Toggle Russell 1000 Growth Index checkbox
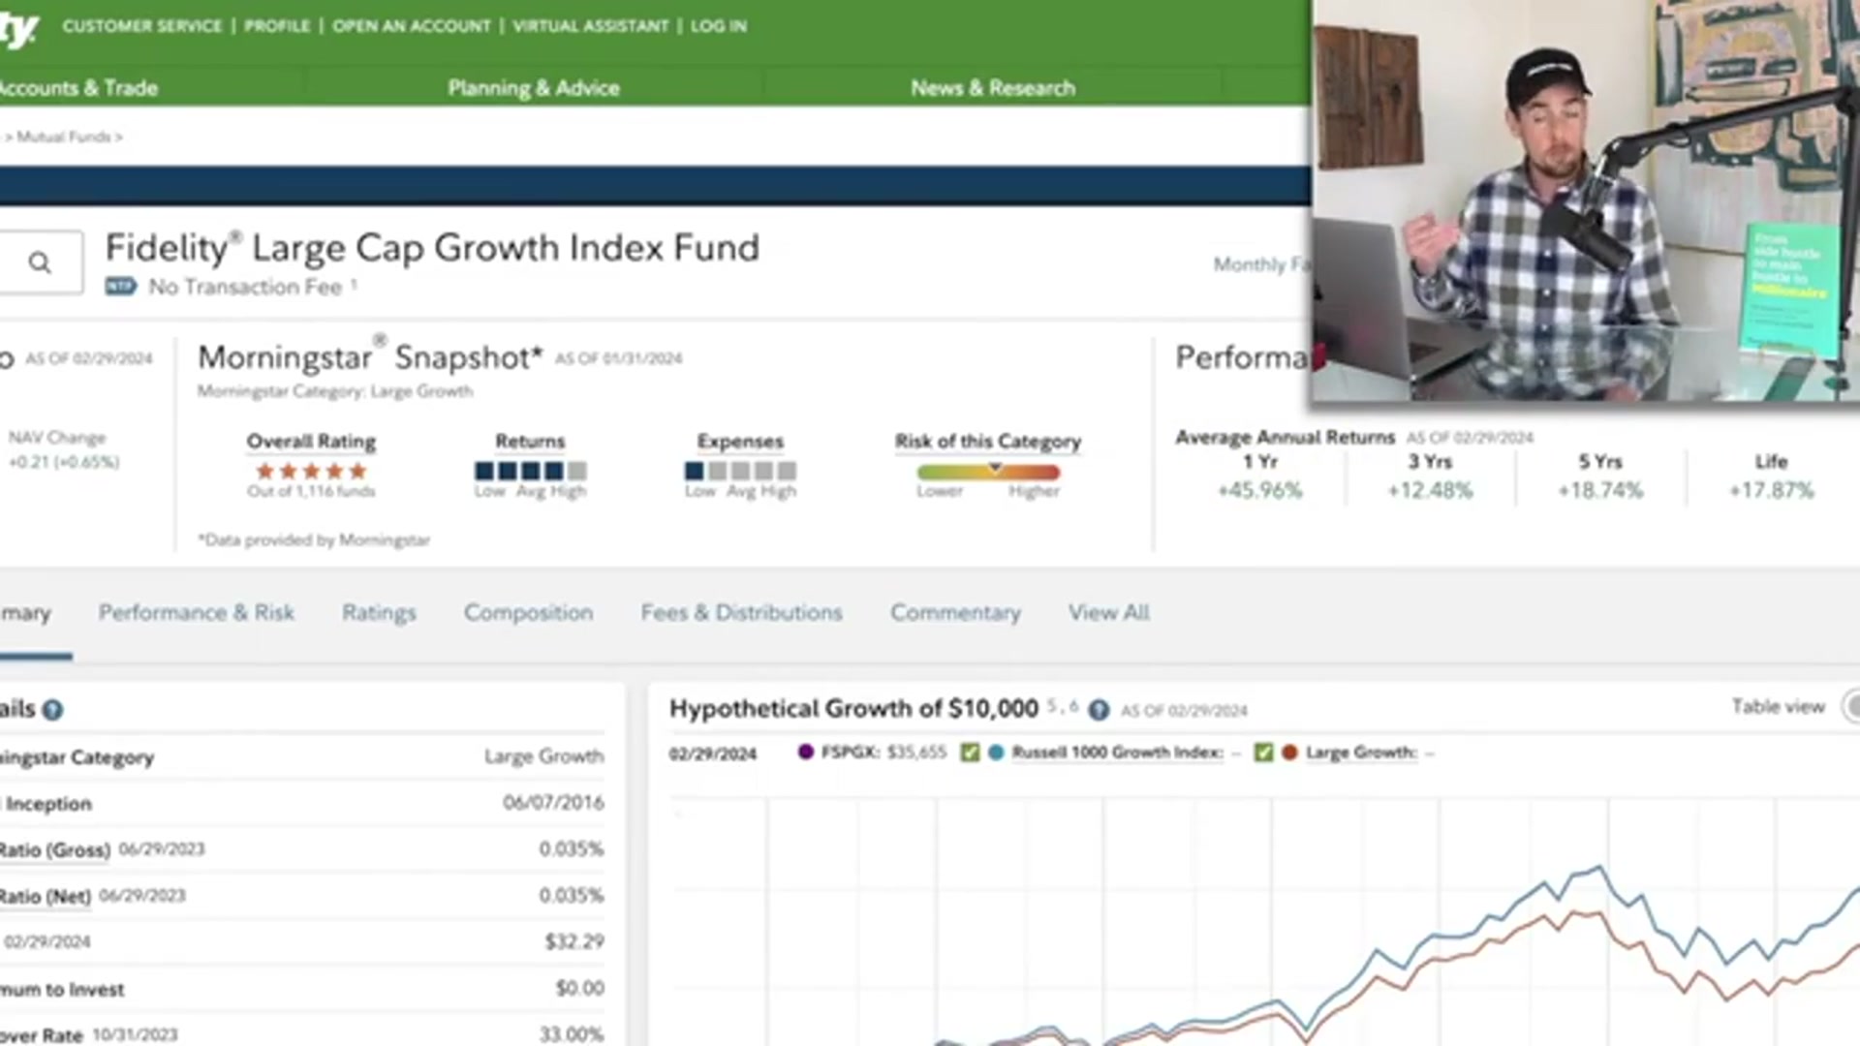This screenshot has width=1860, height=1046. pyautogui.click(x=970, y=753)
